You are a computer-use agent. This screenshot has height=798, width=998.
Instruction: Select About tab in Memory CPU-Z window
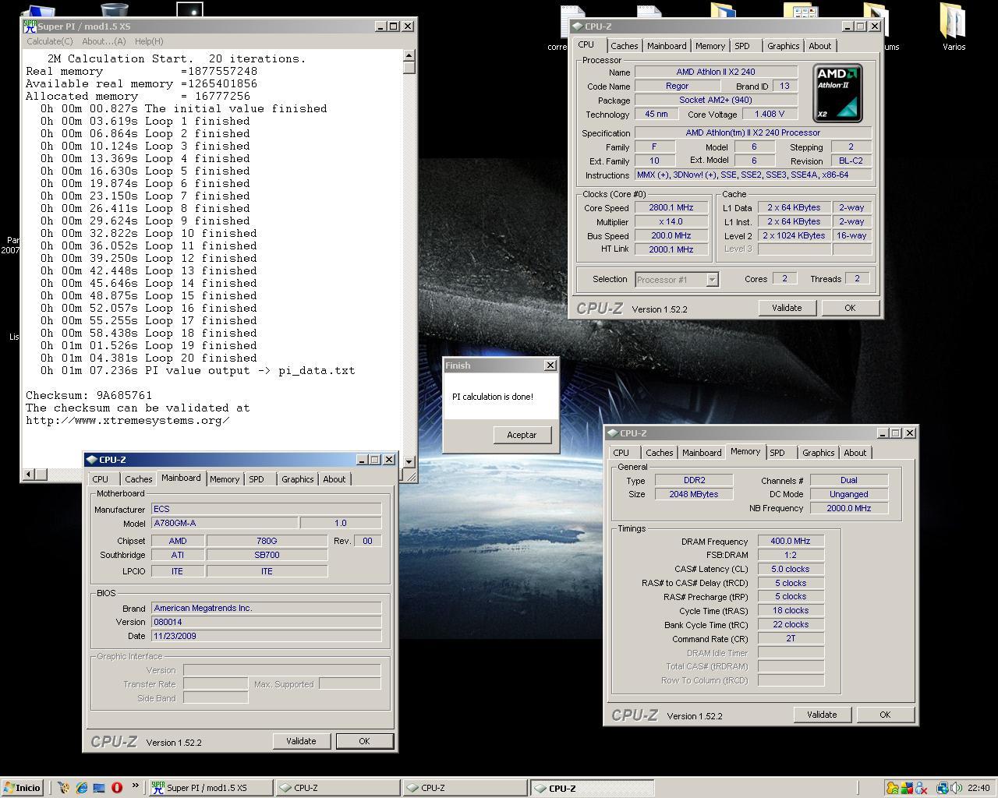[x=855, y=453]
